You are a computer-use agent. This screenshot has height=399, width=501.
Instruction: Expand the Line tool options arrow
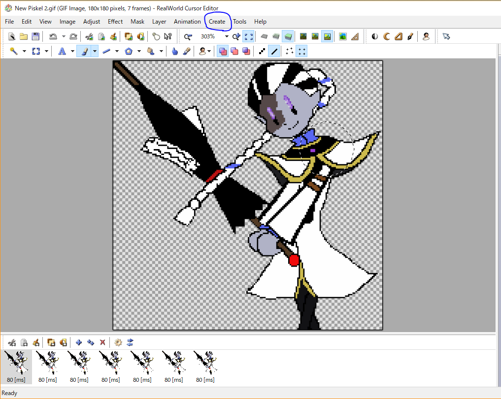tap(117, 51)
